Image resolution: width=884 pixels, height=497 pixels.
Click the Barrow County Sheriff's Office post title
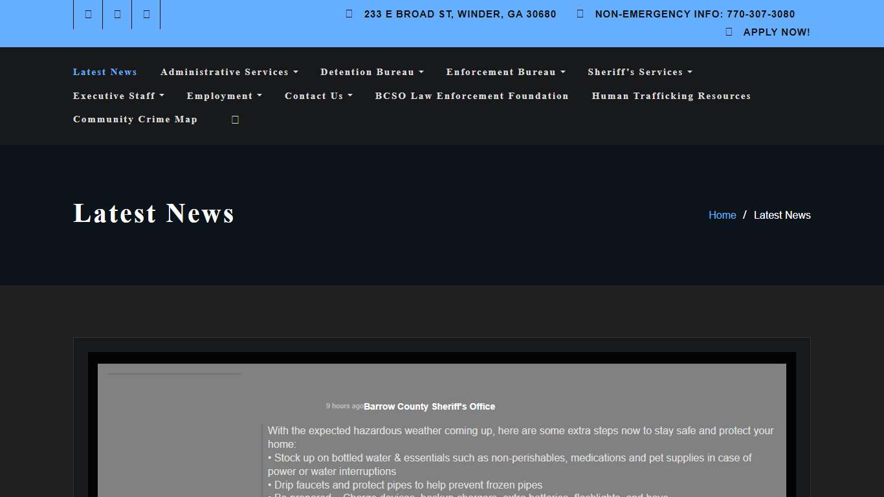(429, 406)
